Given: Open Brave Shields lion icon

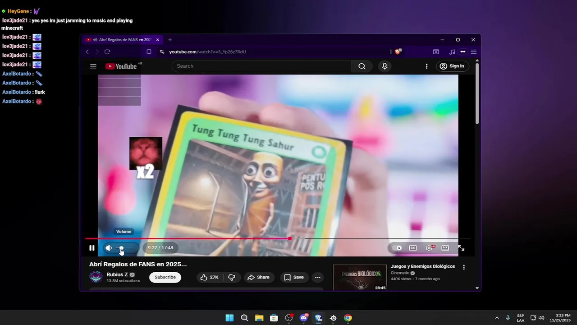Looking at the screenshot, I should [398, 52].
